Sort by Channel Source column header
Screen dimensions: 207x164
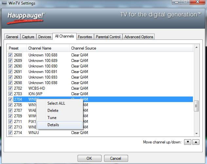(x=84, y=48)
